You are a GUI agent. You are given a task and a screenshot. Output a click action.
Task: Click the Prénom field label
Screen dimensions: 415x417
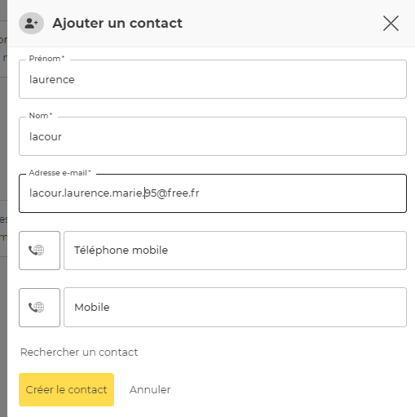point(46,59)
